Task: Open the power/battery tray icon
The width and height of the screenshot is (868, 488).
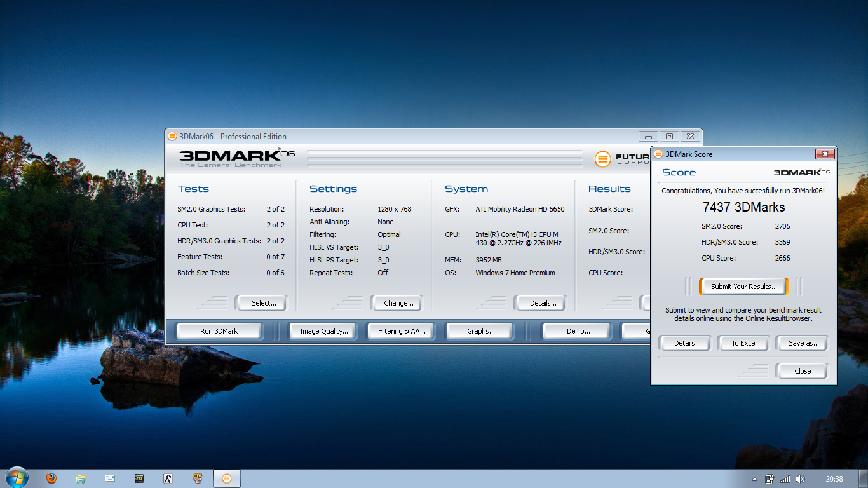Action: pos(770,478)
